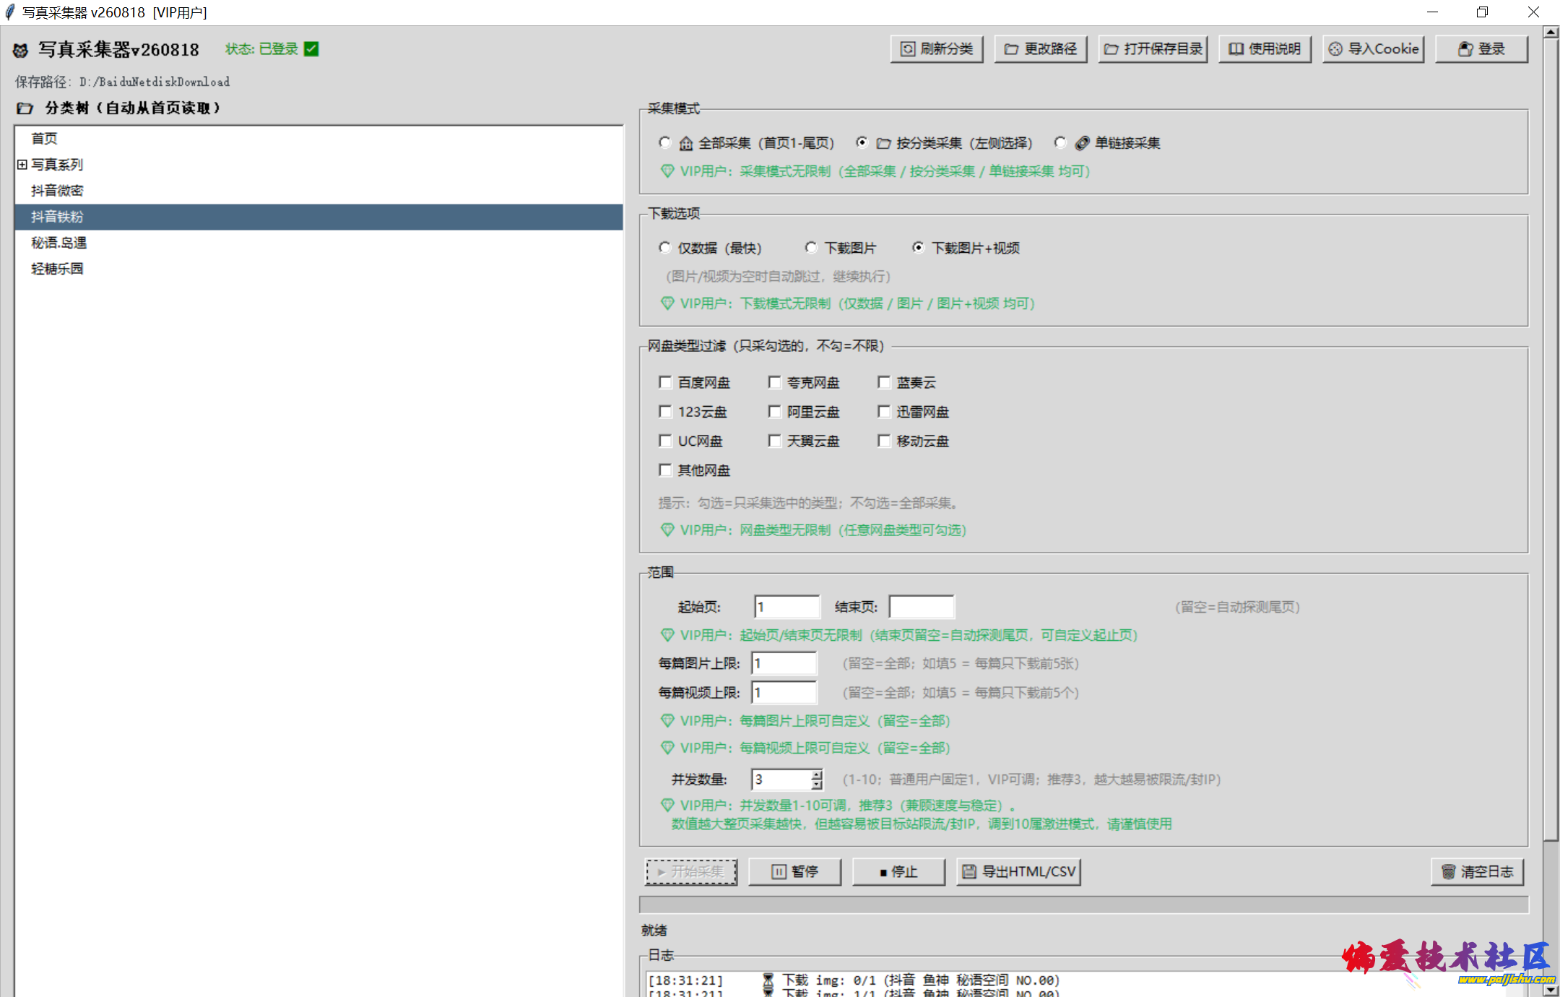The height and width of the screenshot is (997, 1560).
Task: Click the 每篇视频上限 input field
Action: coord(784,693)
